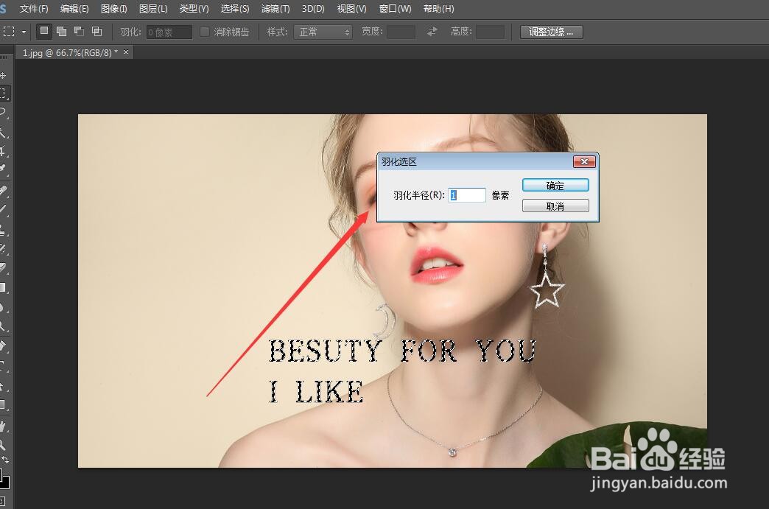Select the Rectangle shape tool
The height and width of the screenshot is (509, 769).
point(3,405)
